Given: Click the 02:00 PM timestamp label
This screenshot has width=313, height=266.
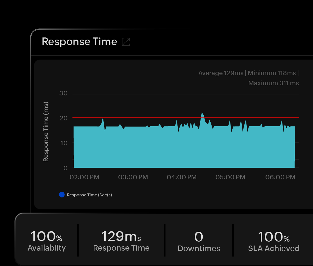Looking at the screenshot, I should point(84,177).
